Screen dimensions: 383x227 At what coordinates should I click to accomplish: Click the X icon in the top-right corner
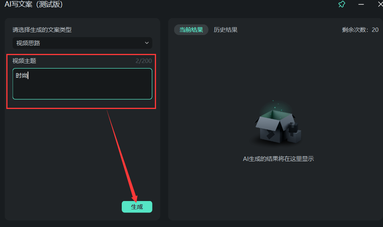coord(379,4)
